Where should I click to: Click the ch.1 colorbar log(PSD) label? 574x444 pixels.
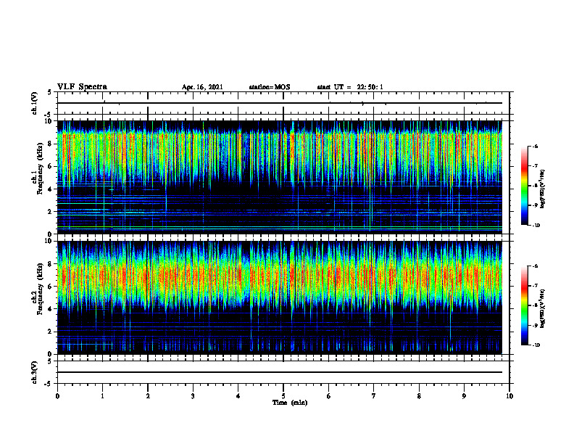point(543,189)
